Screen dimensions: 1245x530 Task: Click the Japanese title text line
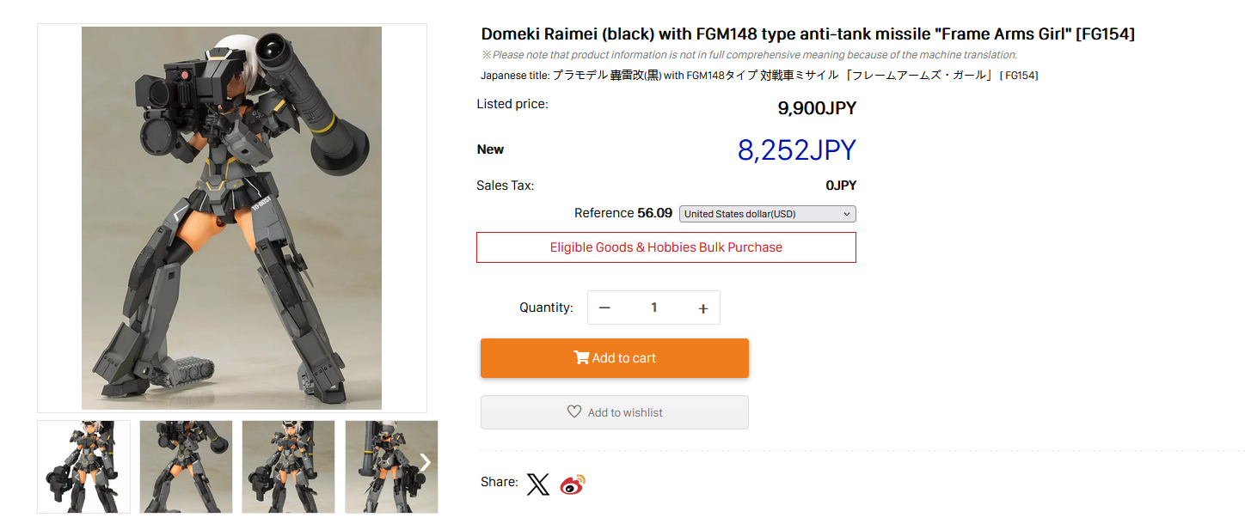[759, 76]
